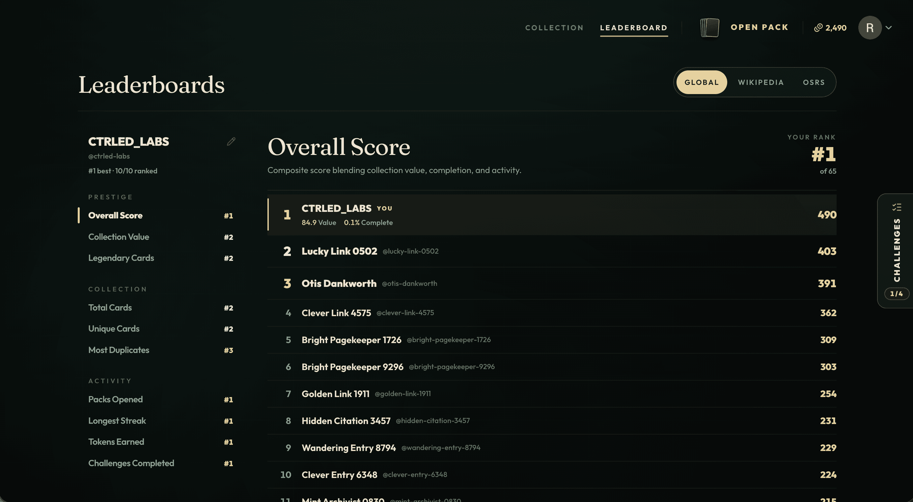This screenshot has height=502, width=913.
Task: Click the edit pencil icon beside CTRLED_LABS
Action: 231,141
